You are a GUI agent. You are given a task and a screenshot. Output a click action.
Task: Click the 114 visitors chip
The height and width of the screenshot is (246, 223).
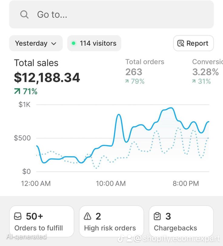(x=94, y=43)
